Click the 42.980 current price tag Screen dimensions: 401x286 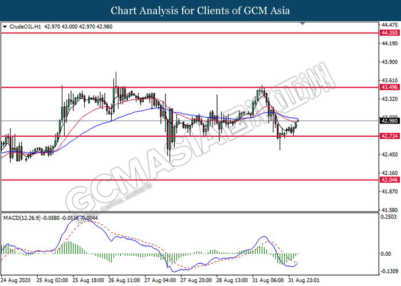coord(390,120)
